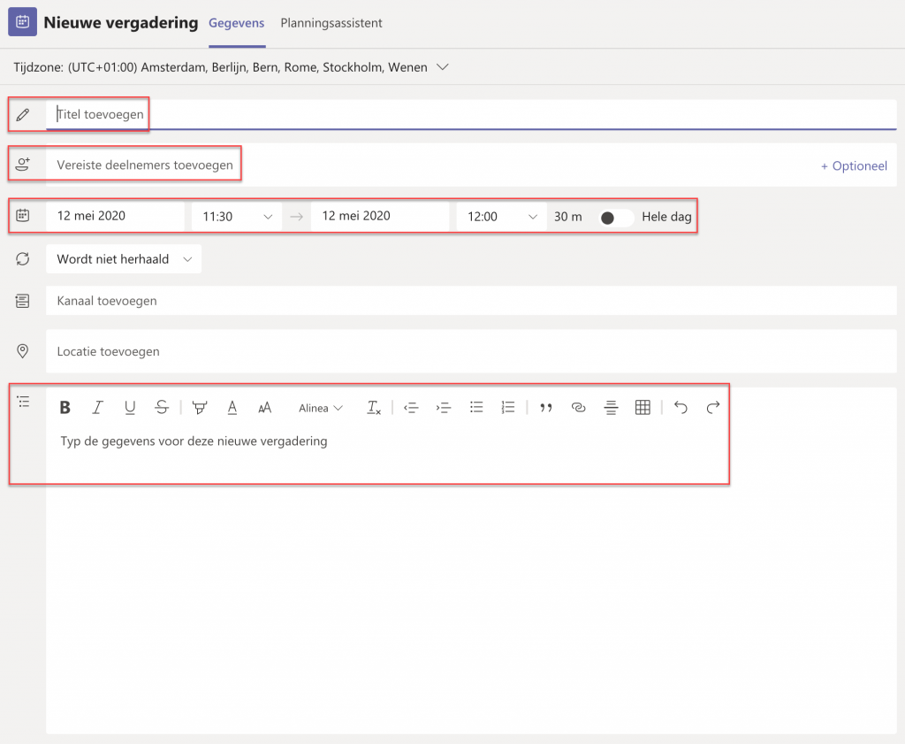Enable the Hele dag toggle
The image size is (905, 744).
coord(615,217)
